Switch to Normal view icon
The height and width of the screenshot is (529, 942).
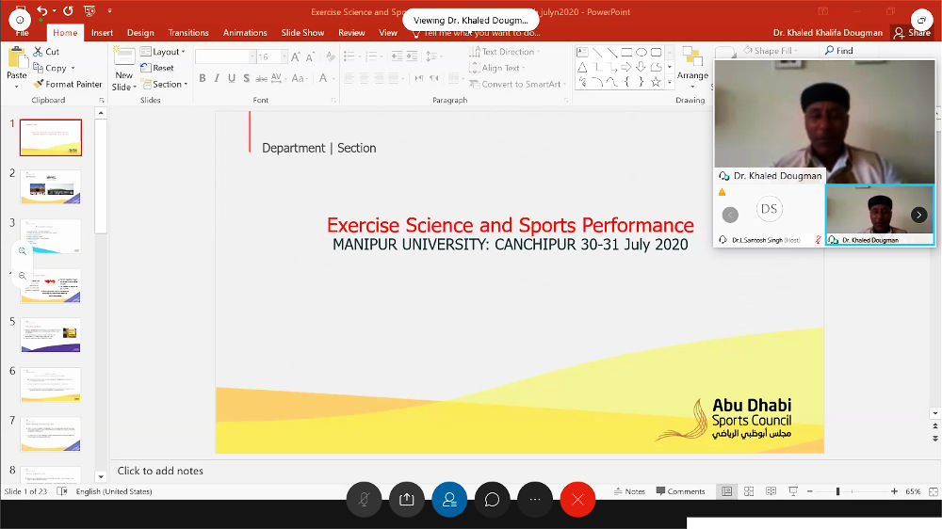pos(726,491)
